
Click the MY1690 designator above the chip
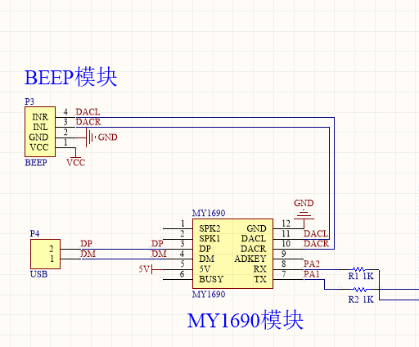[x=209, y=213]
